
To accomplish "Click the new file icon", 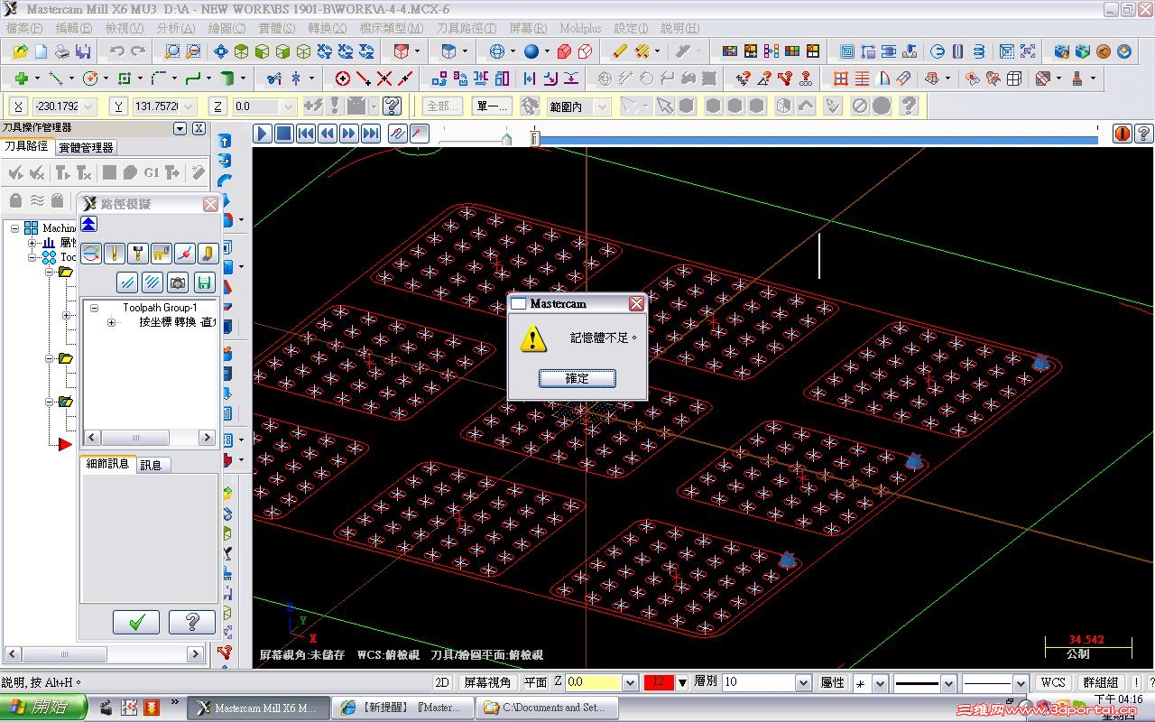I will coord(42,51).
